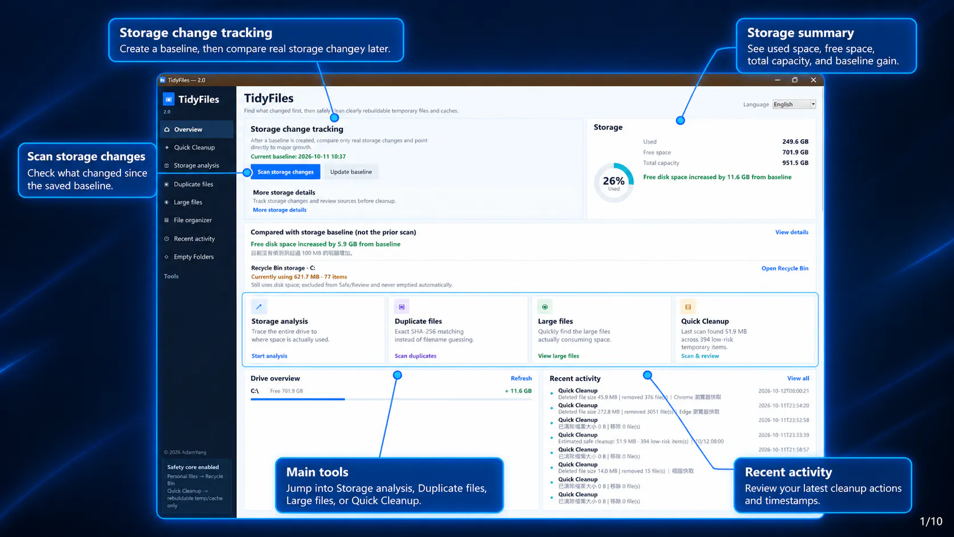
Task: Click the File organizer sidebar icon
Action: [167, 220]
